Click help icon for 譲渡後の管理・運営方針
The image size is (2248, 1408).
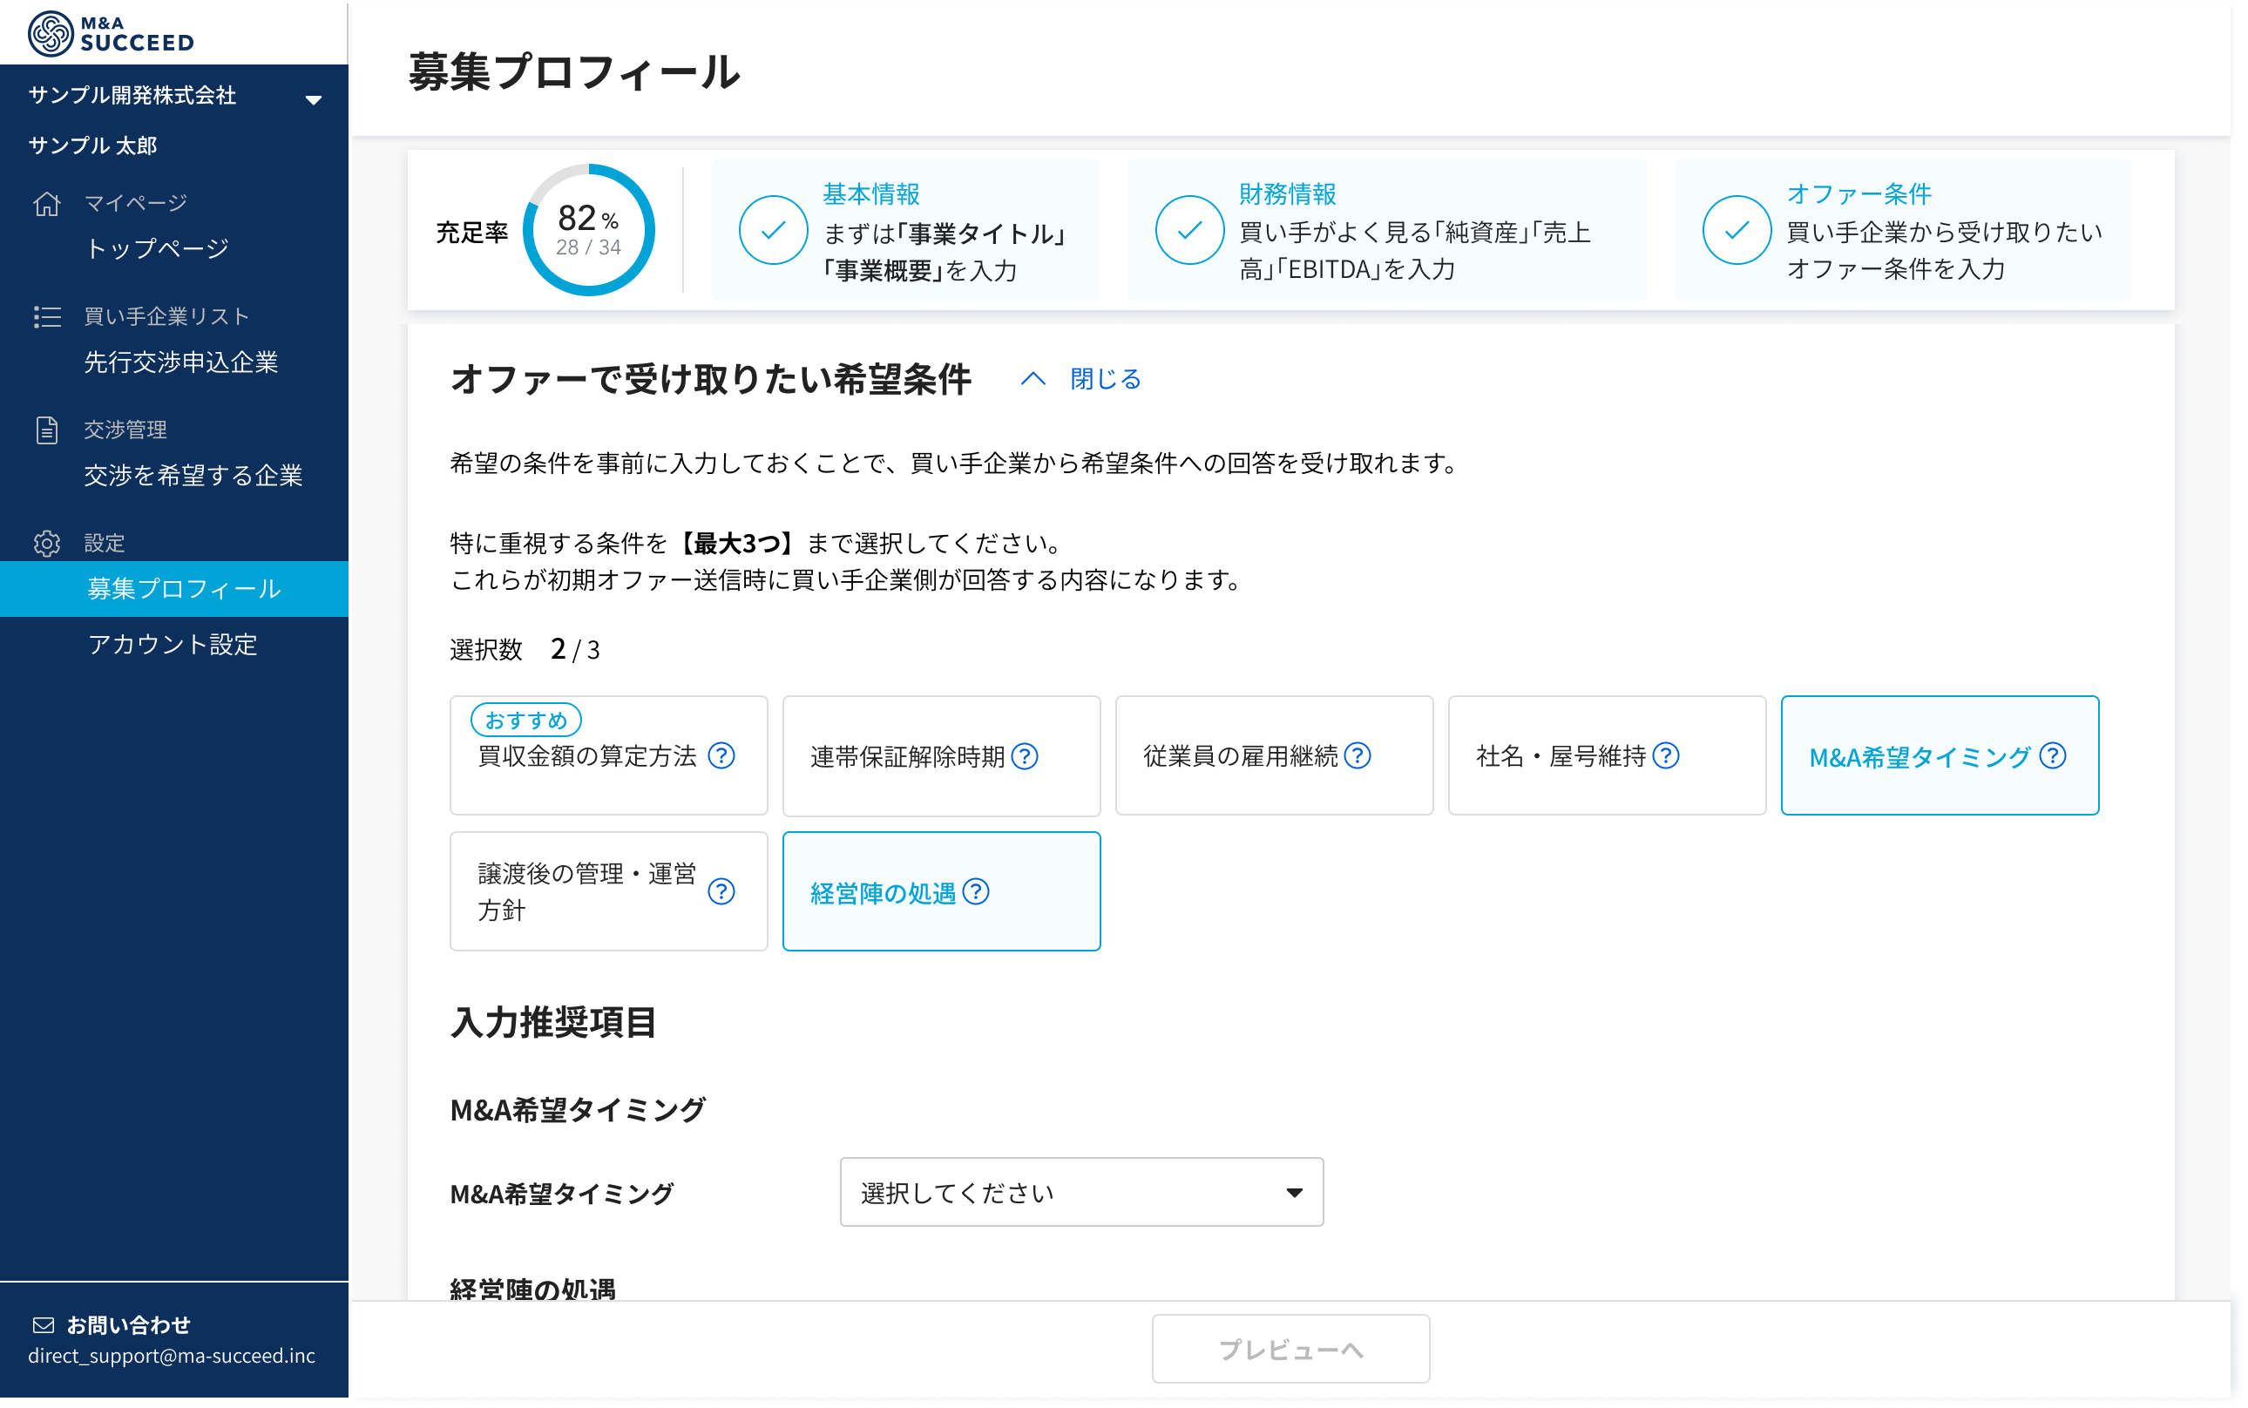click(721, 892)
